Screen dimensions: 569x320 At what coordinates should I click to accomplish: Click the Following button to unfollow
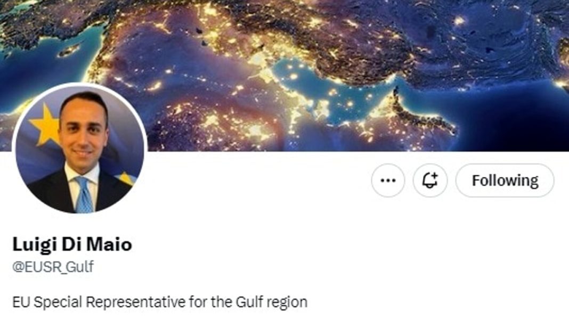tap(505, 180)
